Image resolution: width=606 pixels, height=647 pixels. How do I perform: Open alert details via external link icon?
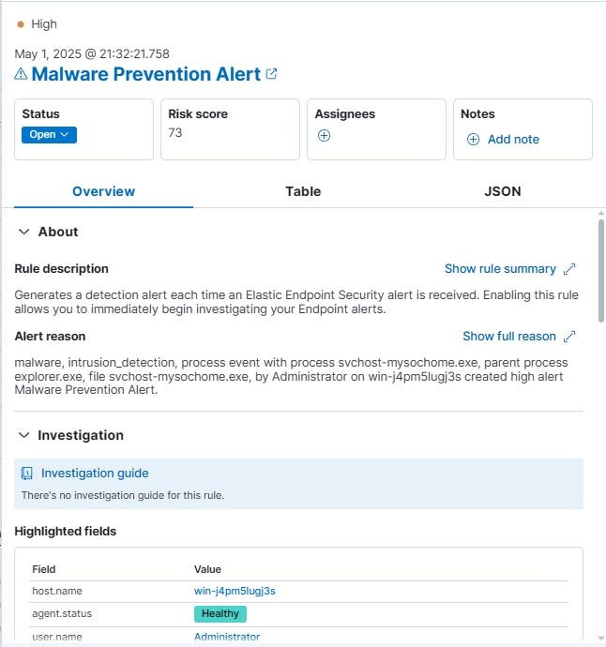click(x=271, y=74)
